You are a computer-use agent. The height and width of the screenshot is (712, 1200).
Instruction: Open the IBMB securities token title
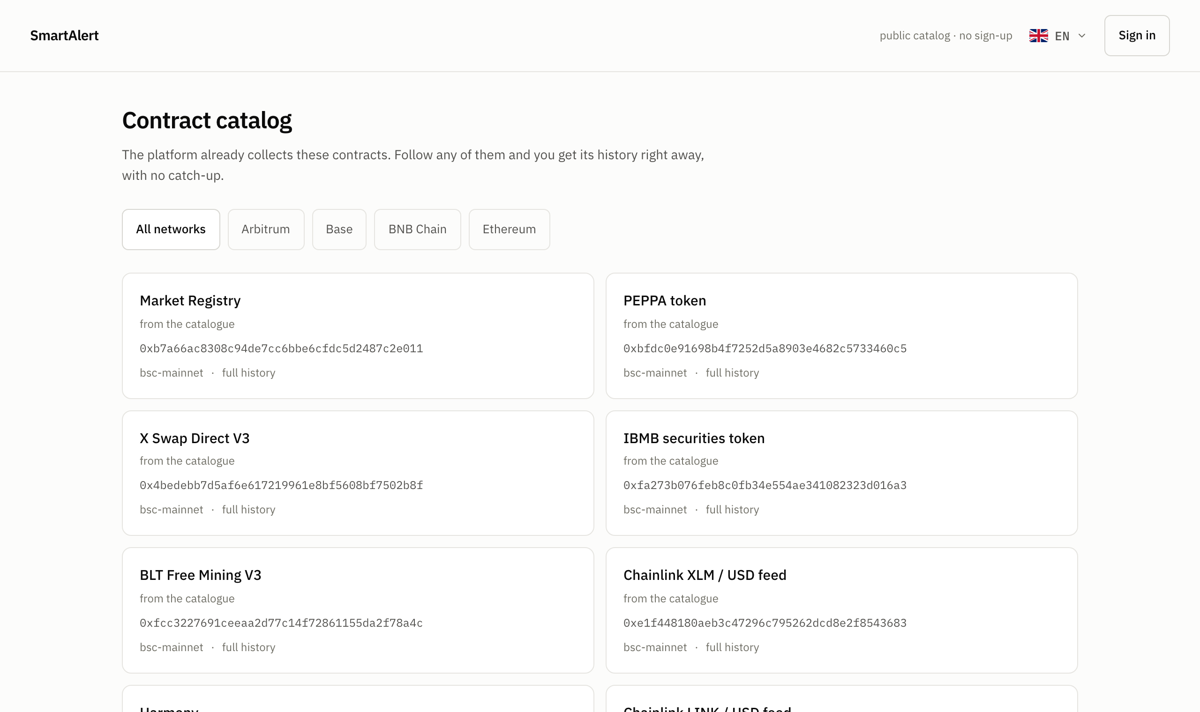[694, 438]
